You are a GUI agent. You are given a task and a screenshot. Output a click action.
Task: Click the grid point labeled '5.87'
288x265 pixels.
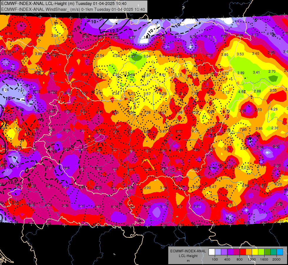coord(163,131)
